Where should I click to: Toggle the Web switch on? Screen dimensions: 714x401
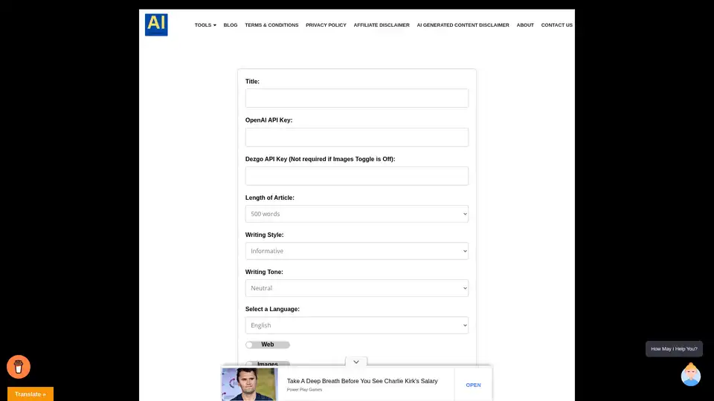coord(251,345)
